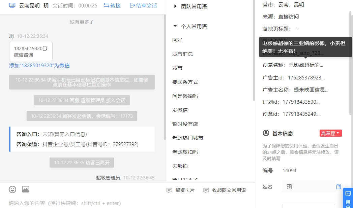
Task: Click the copy icon next to 姓名 field
Action: tap(339, 187)
